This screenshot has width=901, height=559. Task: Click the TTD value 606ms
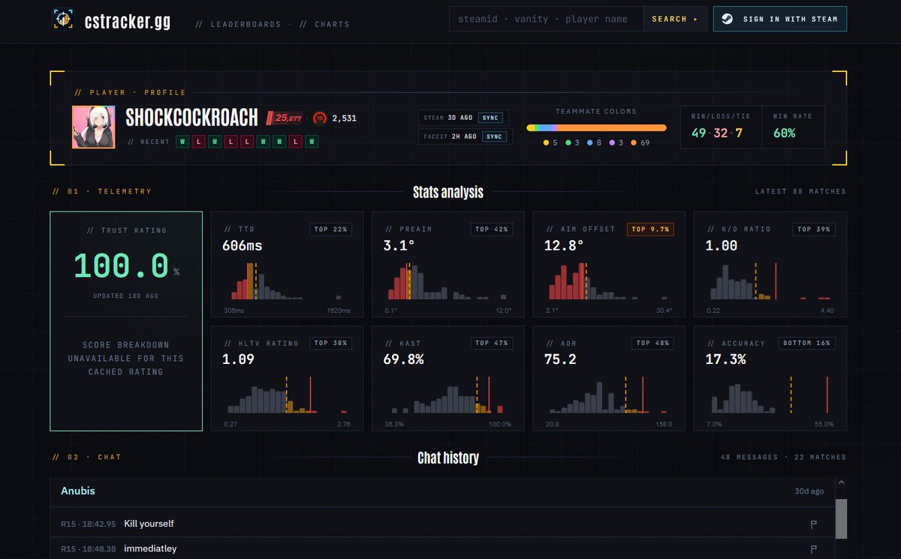[x=243, y=245]
